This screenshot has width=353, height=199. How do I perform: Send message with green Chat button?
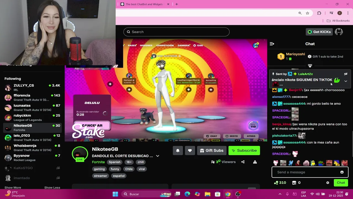pyautogui.click(x=341, y=183)
